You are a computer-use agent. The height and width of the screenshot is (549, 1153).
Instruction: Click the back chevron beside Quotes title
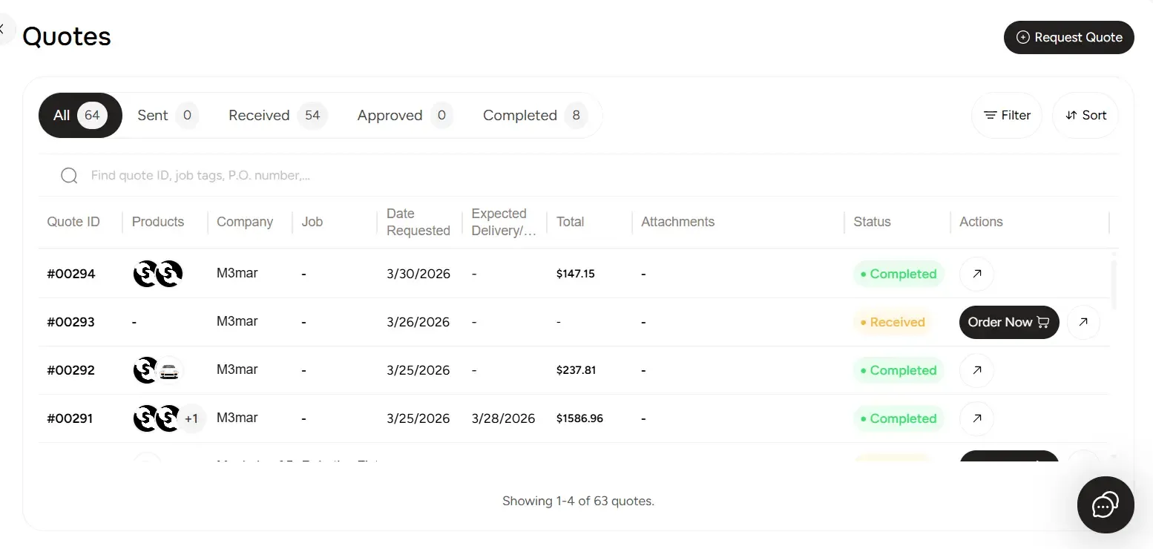tap(3, 29)
